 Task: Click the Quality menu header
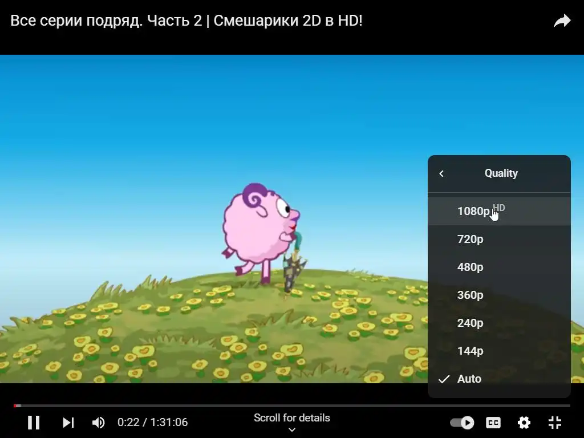pyautogui.click(x=501, y=173)
